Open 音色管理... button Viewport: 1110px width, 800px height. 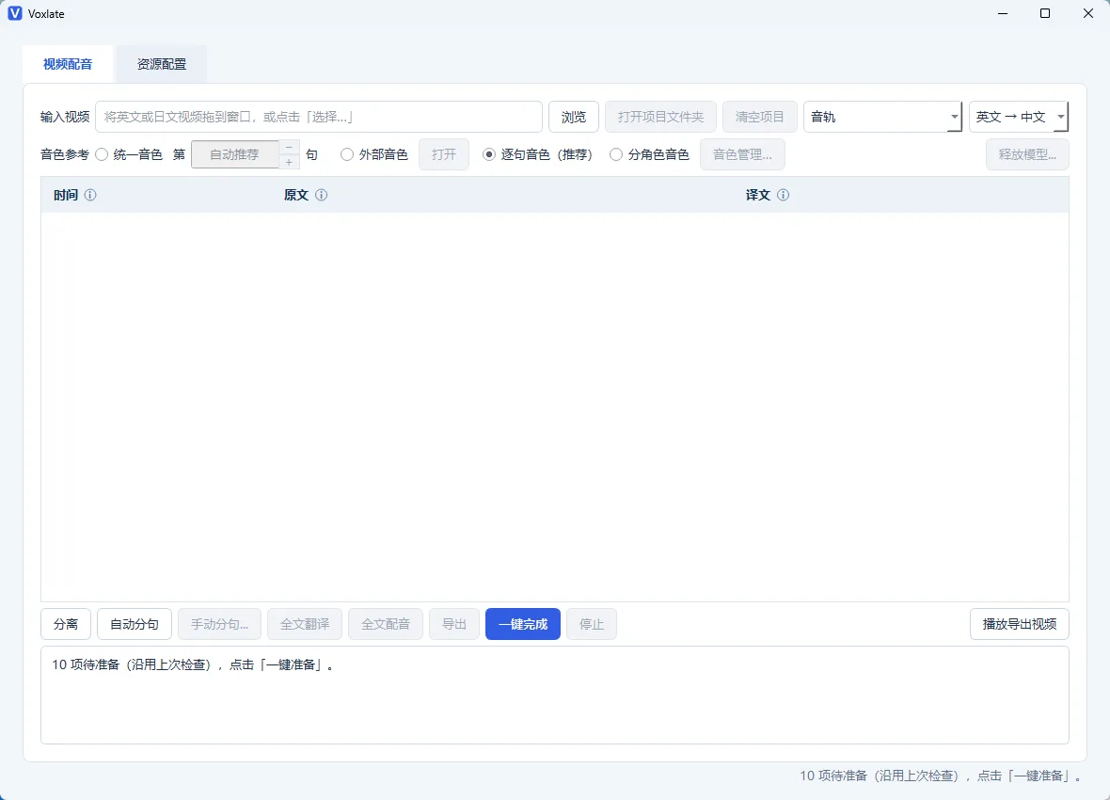tap(742, 154)
